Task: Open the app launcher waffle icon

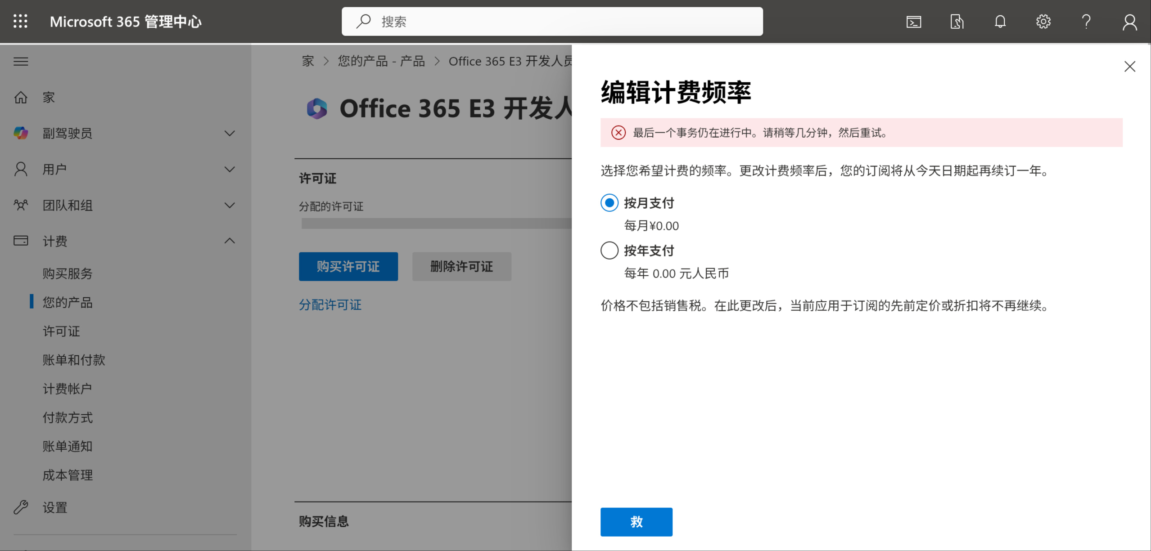Action: [x=20, y=21]
